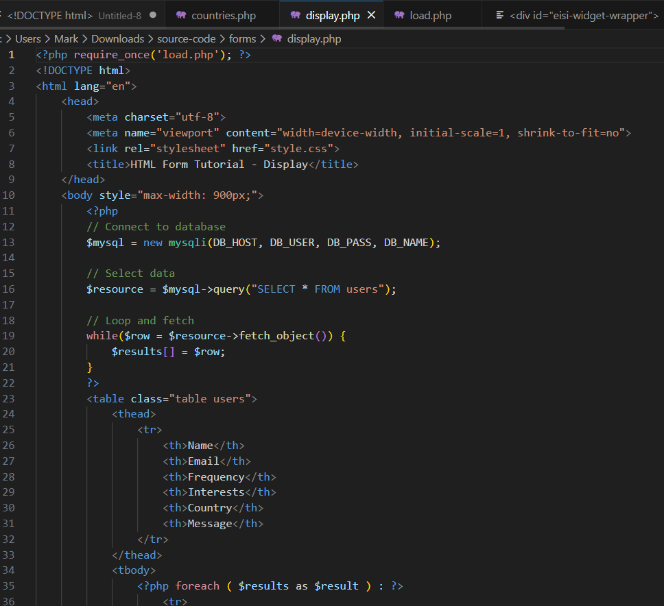Open the display.php breadcrumb segment
Screen dimensions: 664x606
[313, 39]
